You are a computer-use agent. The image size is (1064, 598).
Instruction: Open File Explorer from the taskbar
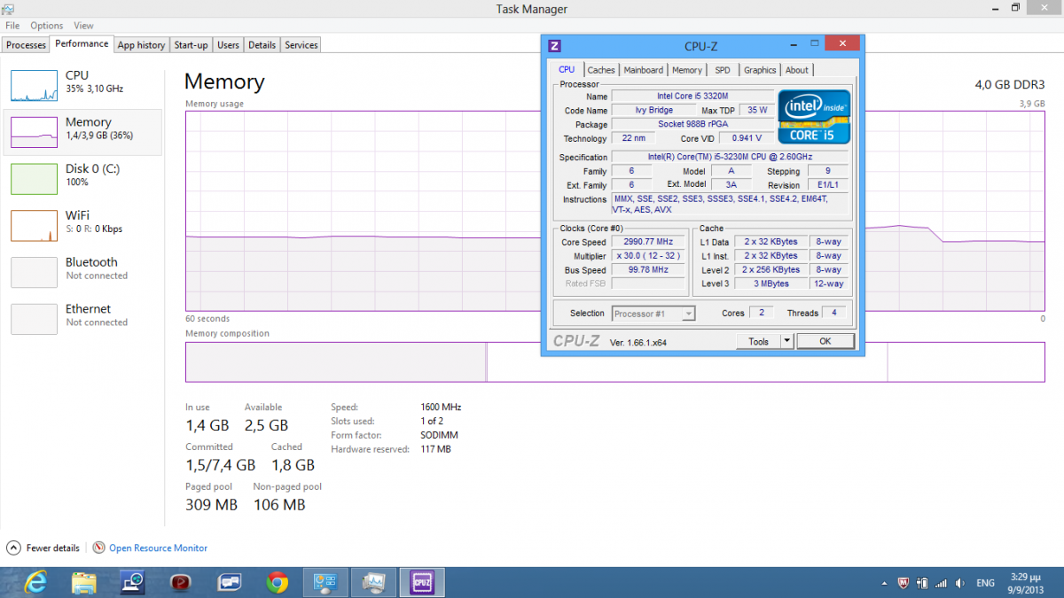coord(83,582)
